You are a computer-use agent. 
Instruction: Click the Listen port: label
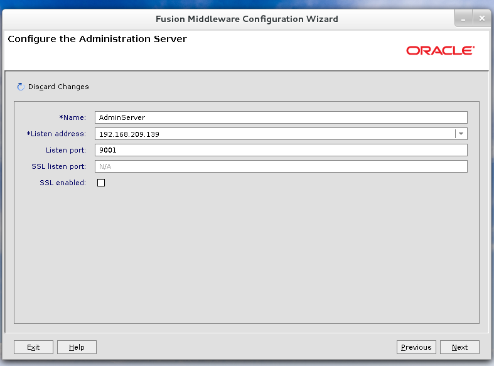point(66,150)
